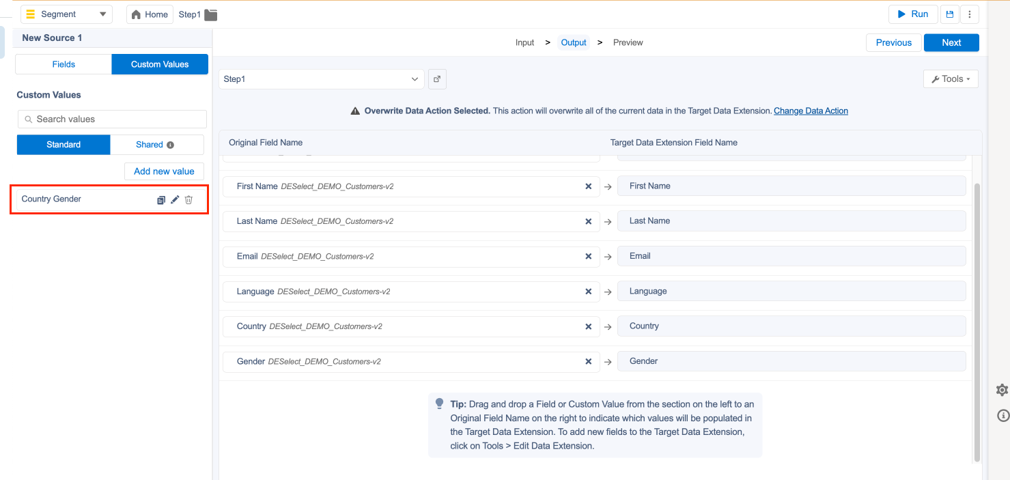Click the Change Data Action link

click(x=810, y=110)
